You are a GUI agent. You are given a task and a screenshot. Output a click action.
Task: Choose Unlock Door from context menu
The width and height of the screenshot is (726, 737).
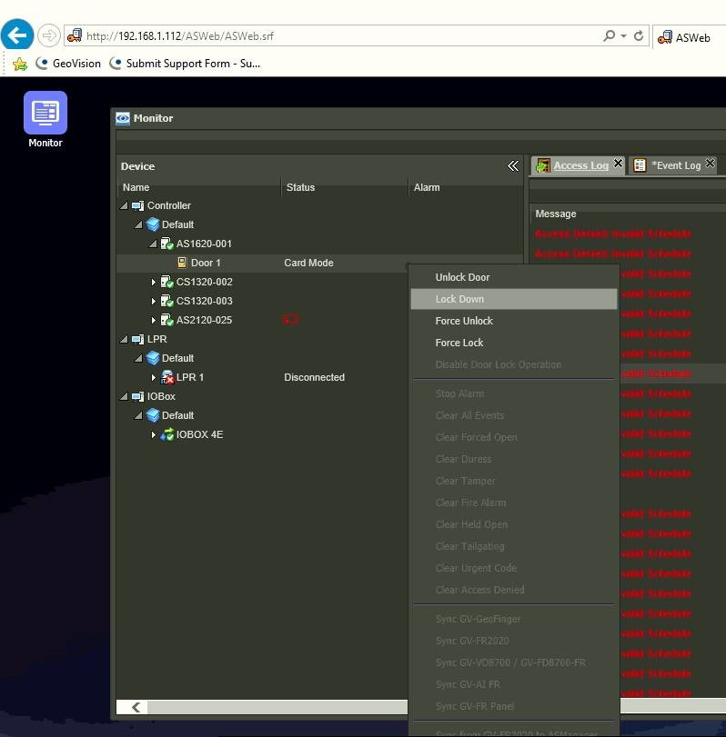(514, 277)
